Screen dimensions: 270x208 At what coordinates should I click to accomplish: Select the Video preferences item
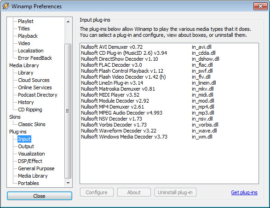point(24,43)
